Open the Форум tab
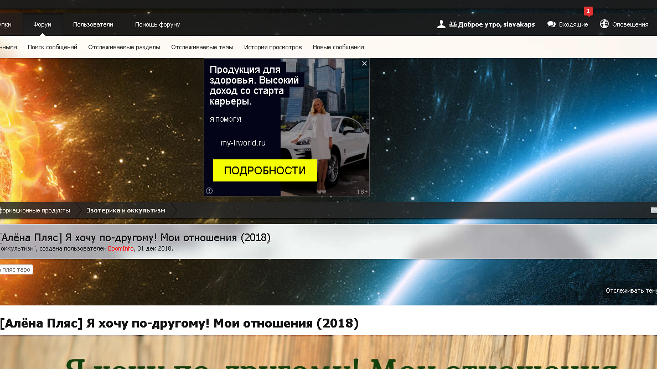The image size is (657, 369). [42, 24]
